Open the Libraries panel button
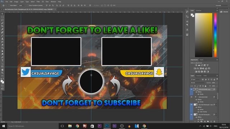The image size is (230, 129). coord(224,12)
